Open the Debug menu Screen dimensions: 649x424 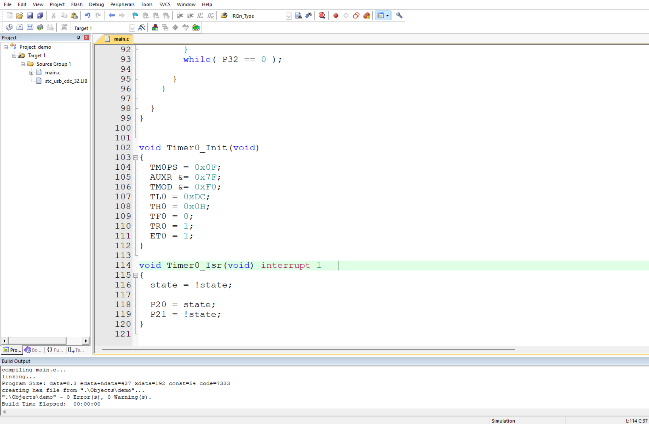pos(96,4)
